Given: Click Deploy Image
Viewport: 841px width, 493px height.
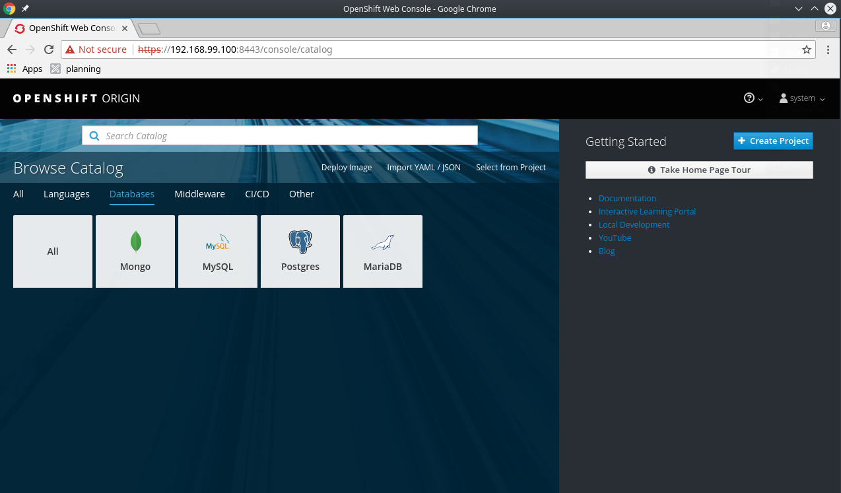Looking at the screenshot, I should click(x=347, y=168).
